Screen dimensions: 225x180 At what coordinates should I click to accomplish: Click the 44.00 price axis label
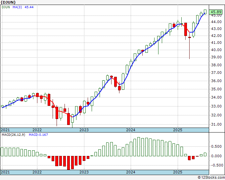coord(216,22)
